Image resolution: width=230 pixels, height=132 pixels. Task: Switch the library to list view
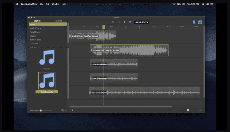point(66,110)
